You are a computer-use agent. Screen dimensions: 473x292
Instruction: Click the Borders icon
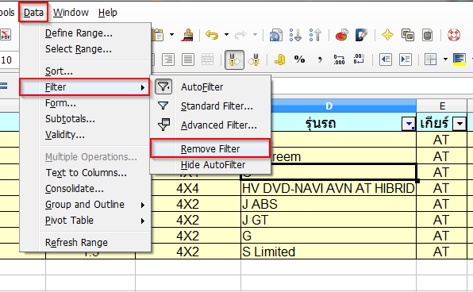click(x=430, y=60)
